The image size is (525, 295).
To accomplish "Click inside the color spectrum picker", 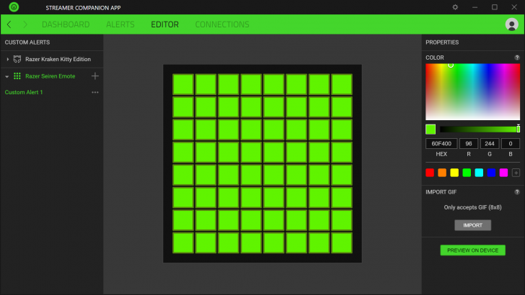I will coord(473,92).
